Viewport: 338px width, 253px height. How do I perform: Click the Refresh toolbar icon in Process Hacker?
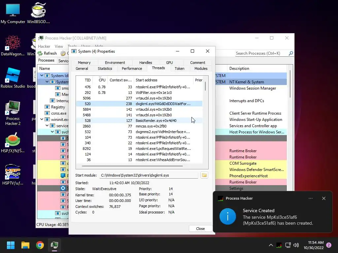[40, 53]
